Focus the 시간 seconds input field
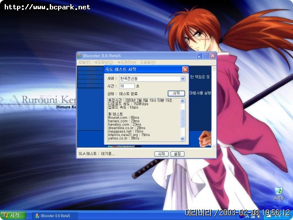 pos(127,86)
